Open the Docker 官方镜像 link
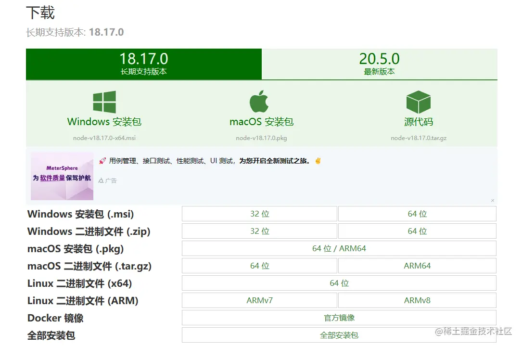The height and width of the screenshot is (346, 522). (x=339, y=318)
